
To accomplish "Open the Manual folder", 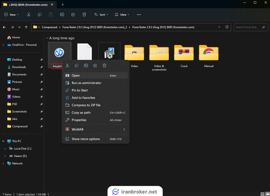I will click(x=209, y=53).
